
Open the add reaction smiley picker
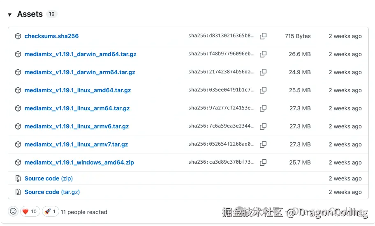(13, 212)
